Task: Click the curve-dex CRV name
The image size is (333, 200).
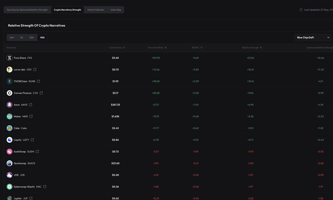Action: [23, 70]
